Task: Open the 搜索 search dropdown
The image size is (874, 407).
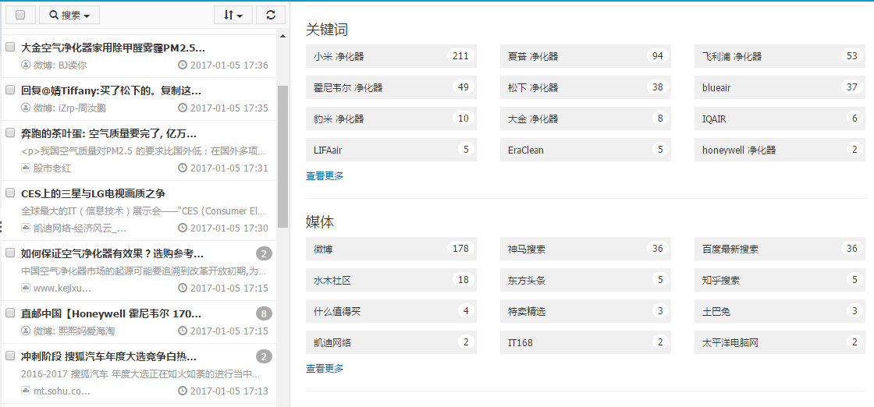Action: 69,15
